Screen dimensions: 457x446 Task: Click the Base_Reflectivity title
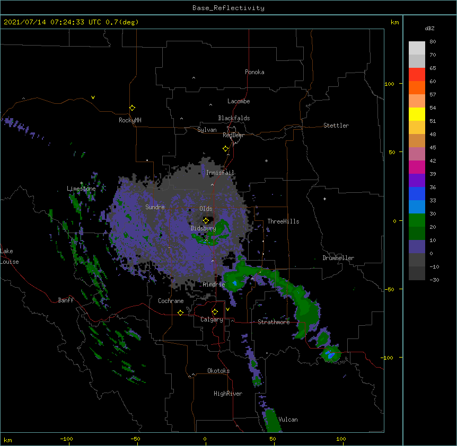click(228, 8)
